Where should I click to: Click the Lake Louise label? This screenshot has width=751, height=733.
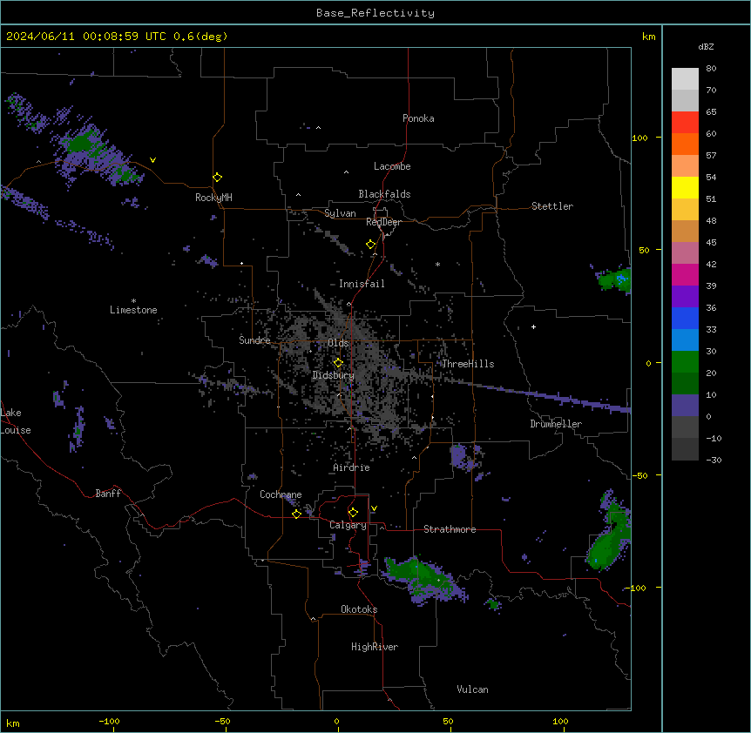(16, 421)
